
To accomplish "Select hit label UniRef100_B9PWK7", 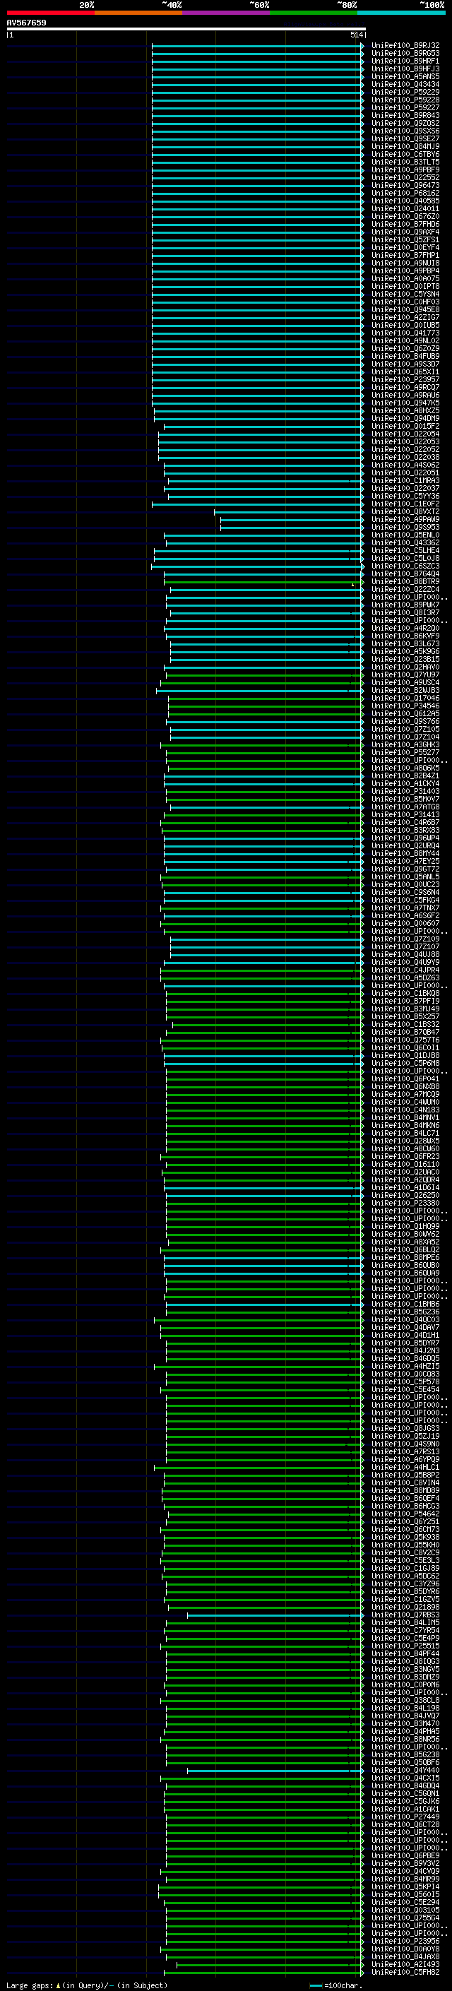I will 405,605.
